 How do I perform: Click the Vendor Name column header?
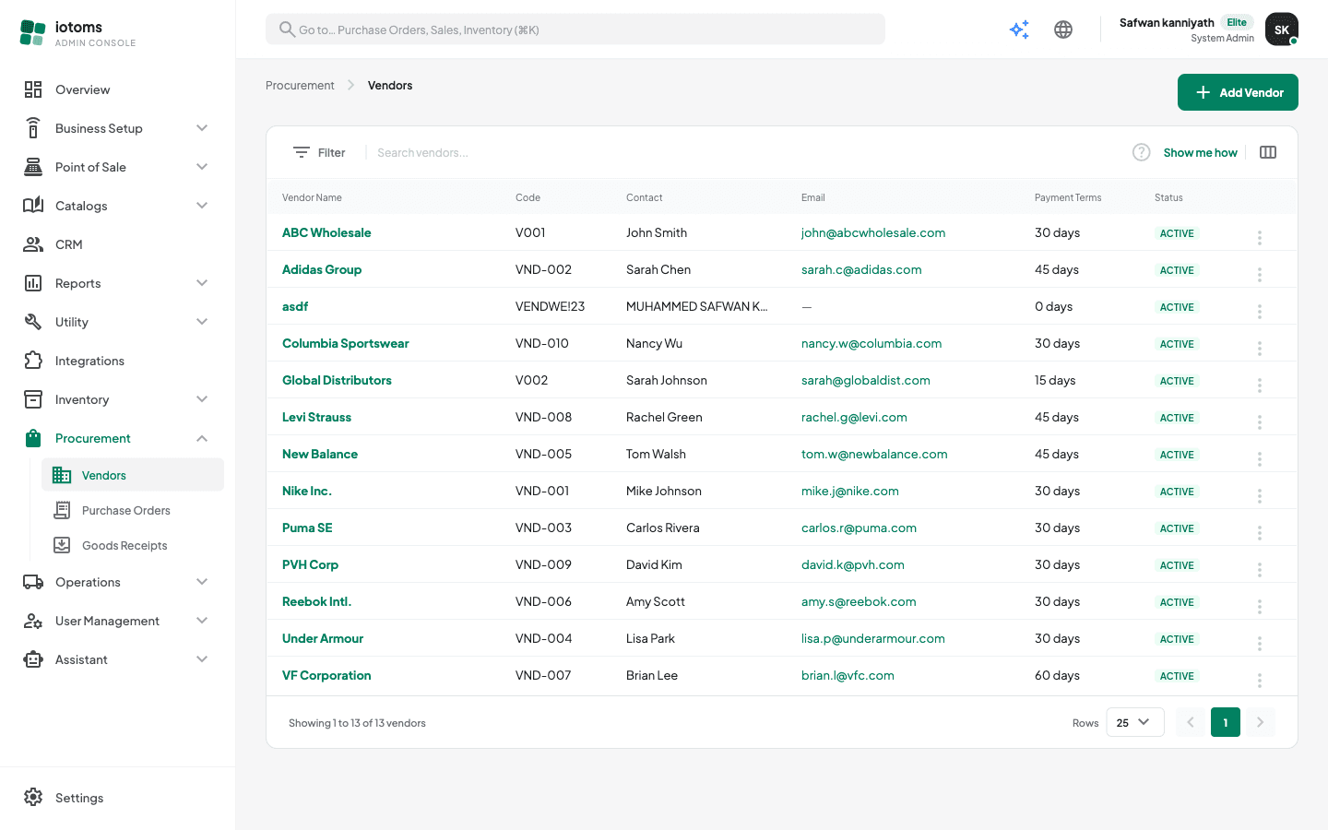[x=312, y=198]
